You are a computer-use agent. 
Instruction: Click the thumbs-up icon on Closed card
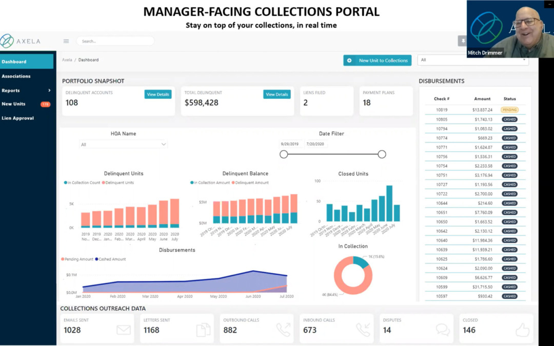click(522, 330)
